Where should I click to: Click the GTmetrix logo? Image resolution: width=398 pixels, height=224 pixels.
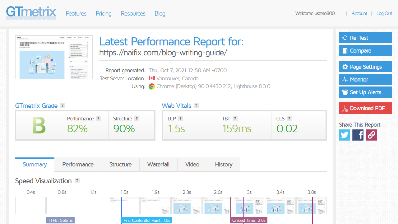point(31,13)
